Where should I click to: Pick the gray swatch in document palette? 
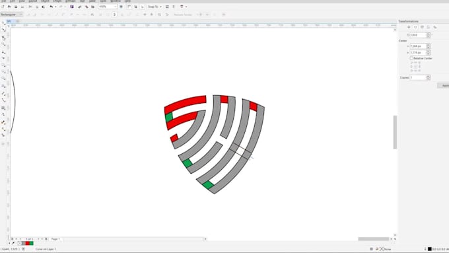coord(24,243)
